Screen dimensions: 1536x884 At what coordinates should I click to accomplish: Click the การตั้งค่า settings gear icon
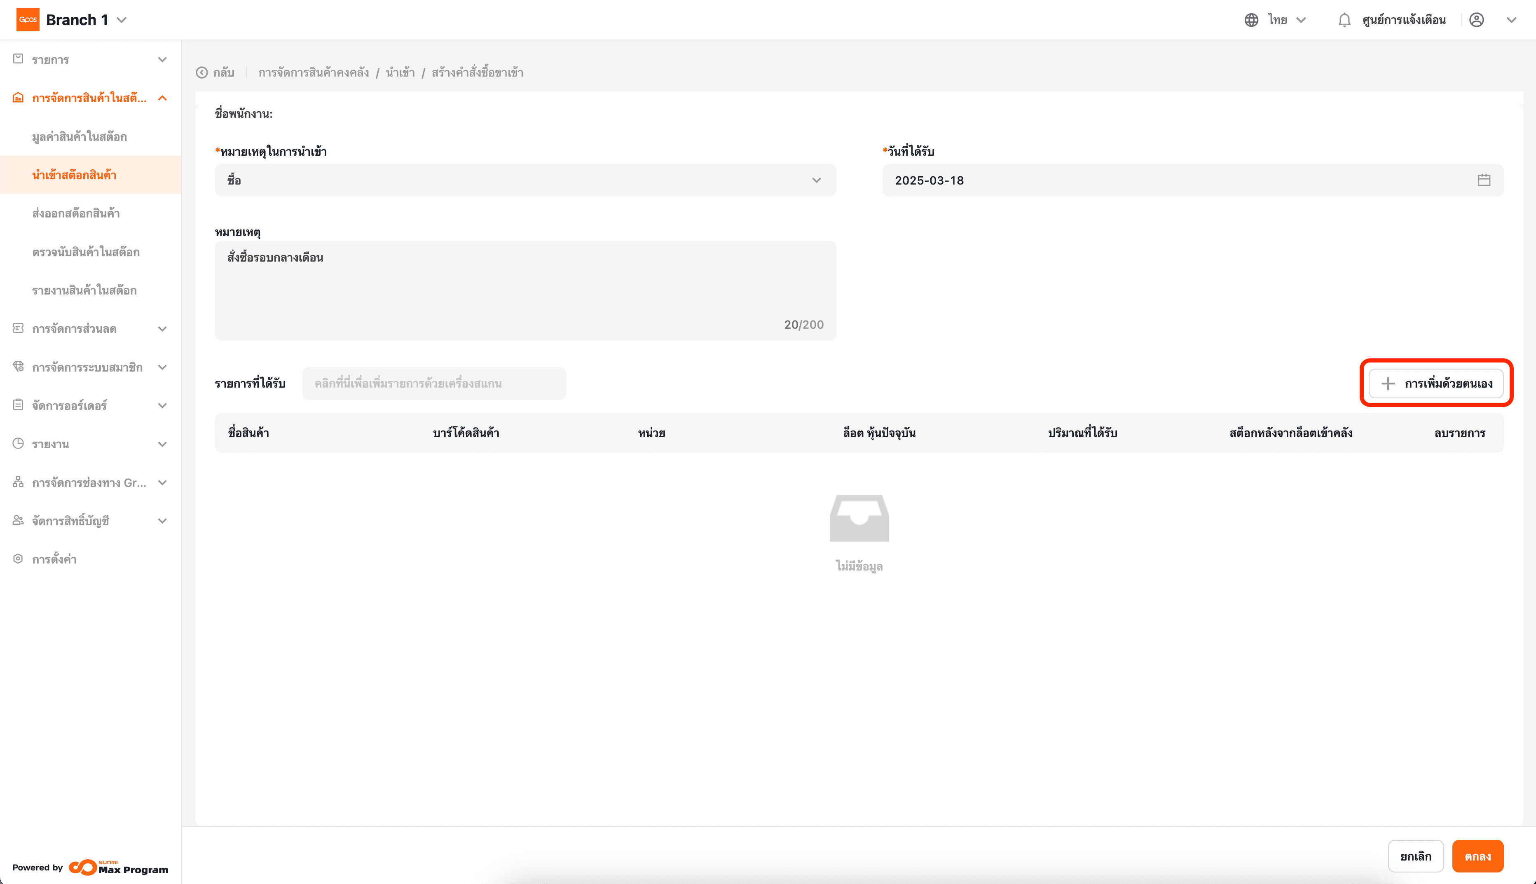click(x=18, y=559)
